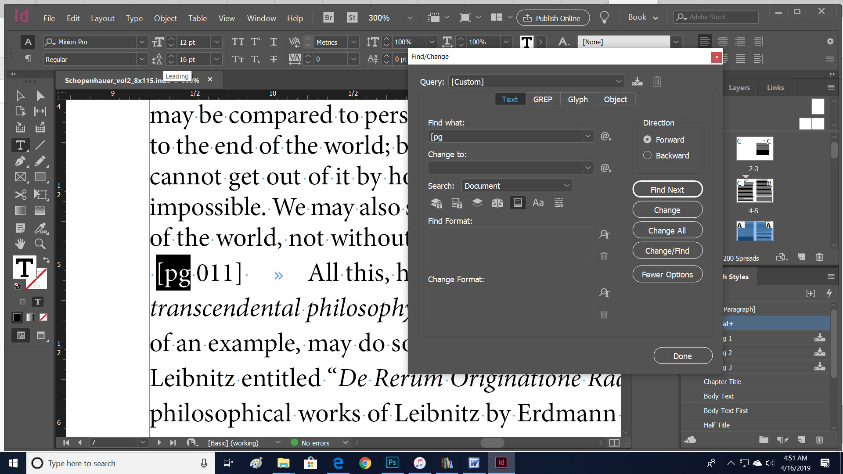The width and height of the screenshot is (843, 474).
Task: Switch to the GREP tab
Action: (x=543, y=100)
